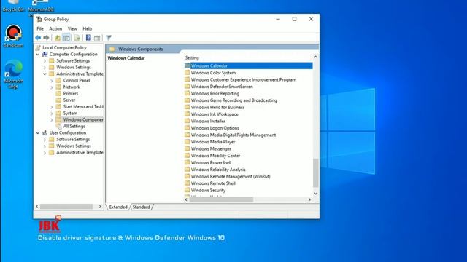Click the settings list vertical scrollbar thumb

coord(315,172)
